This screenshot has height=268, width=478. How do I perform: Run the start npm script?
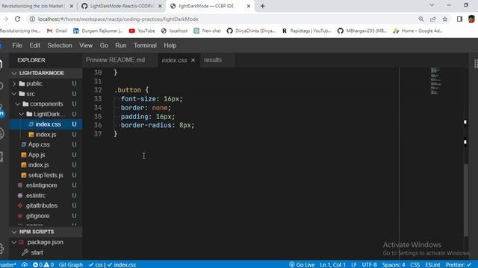[x=37, y=252]
